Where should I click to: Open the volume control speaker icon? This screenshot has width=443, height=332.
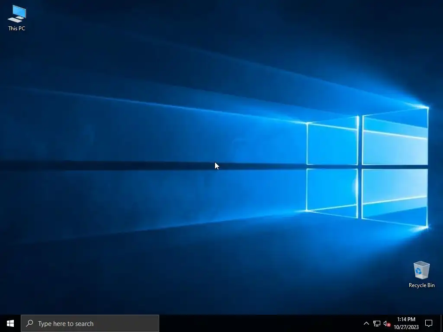(387, 323)
